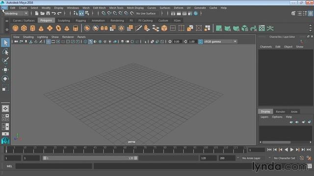Image resolution: width=314 pixels, height=176 pixels.
Task: Switch to the Rigging shelf tab
Action: (80, 21)
